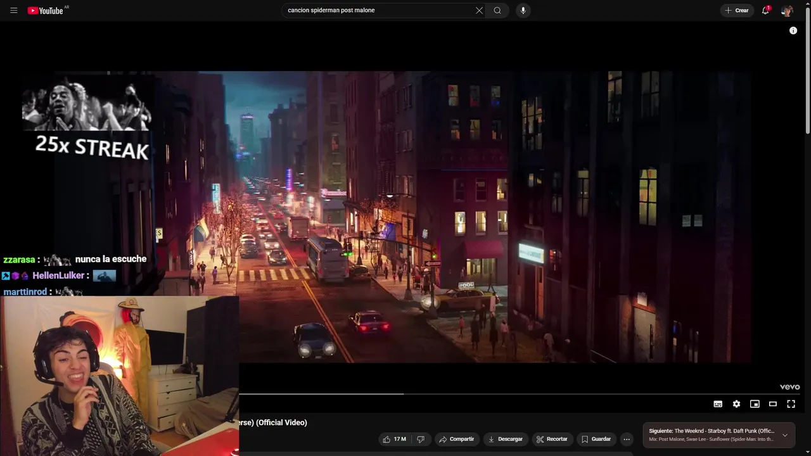
Task: Open the YouTube hamburger guide menu
Action: coord(14,10)
